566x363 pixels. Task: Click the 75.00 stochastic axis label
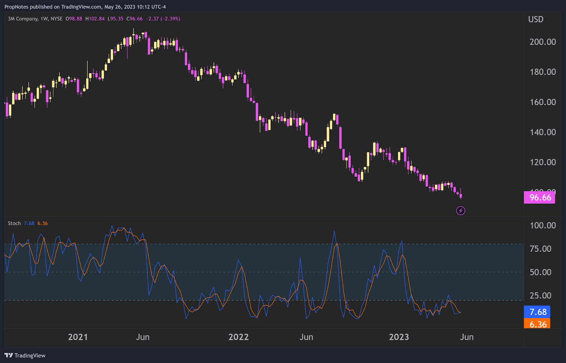pos(541,249)
